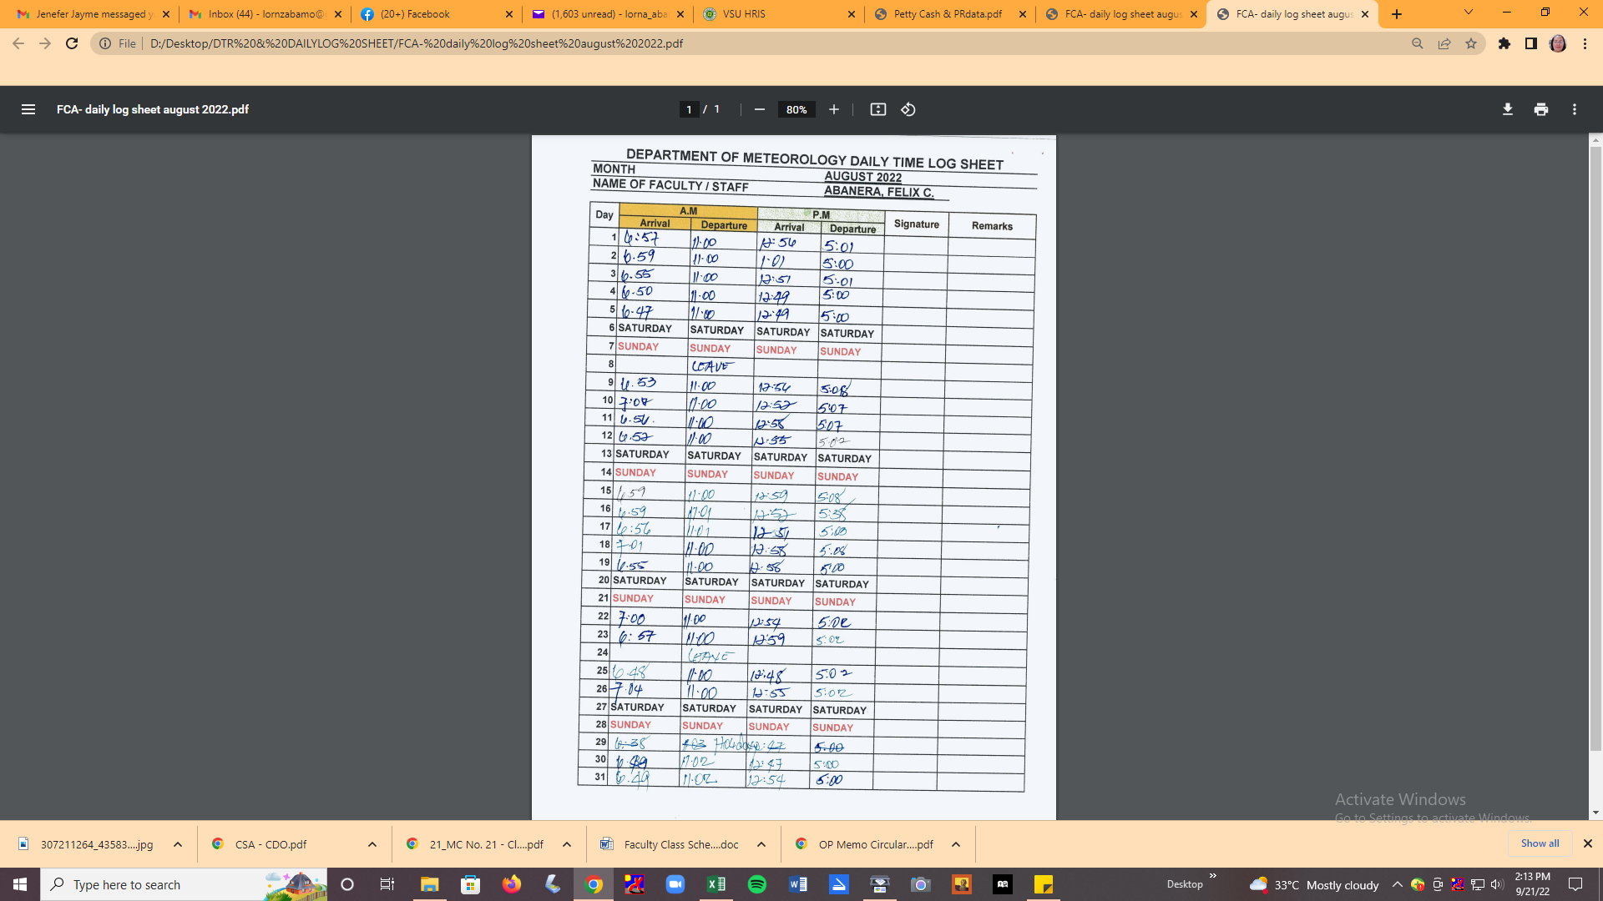Toggle the Chrome side panel

click(x=1530, y=43)
